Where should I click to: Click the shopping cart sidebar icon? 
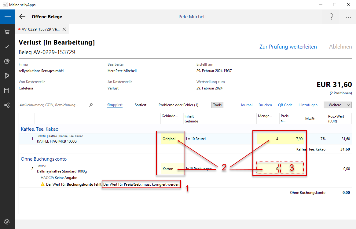click(7, 32)
